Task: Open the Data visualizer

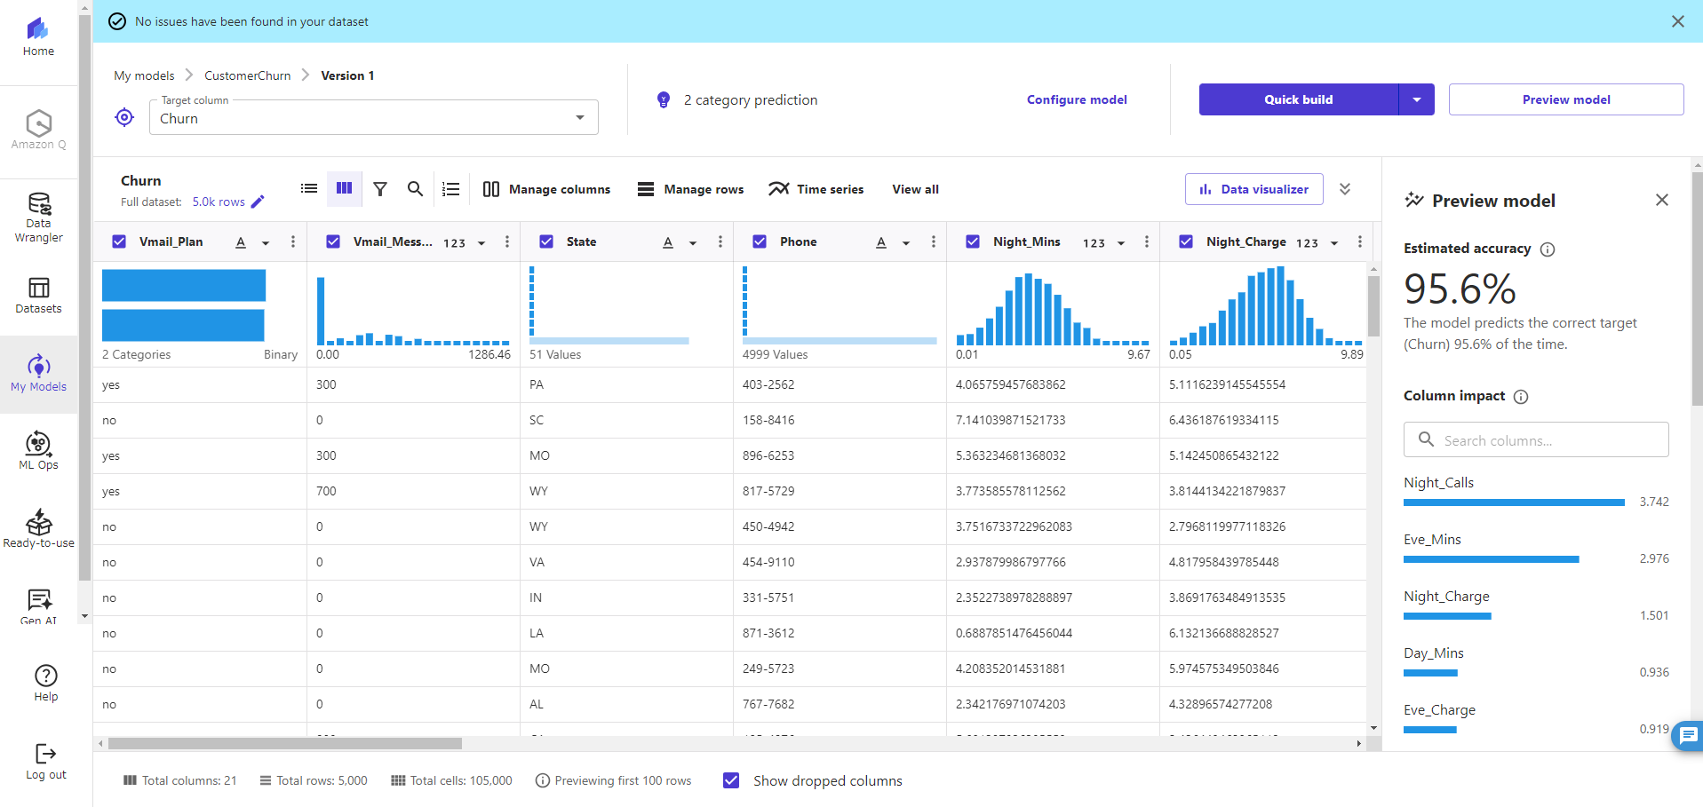Action: point(1254,189)
